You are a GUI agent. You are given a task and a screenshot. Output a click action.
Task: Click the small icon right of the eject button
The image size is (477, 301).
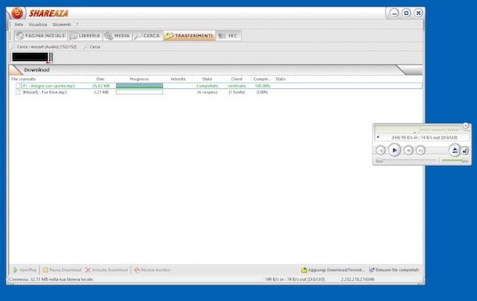point(464,150)
